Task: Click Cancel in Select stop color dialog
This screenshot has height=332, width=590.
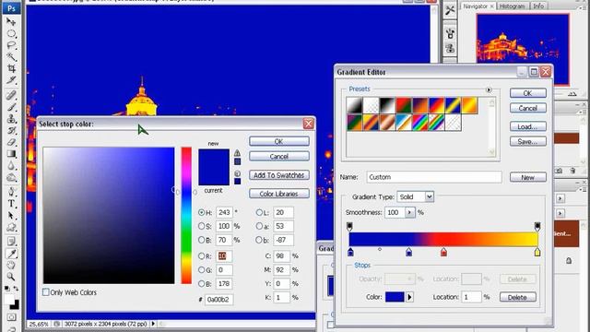Action: pyautogui.click(x=278, y=156)
